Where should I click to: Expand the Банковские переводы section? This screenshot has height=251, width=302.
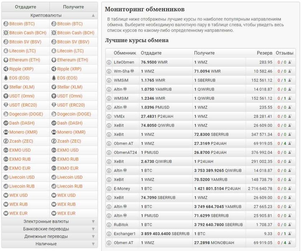(x=93, y=229)
